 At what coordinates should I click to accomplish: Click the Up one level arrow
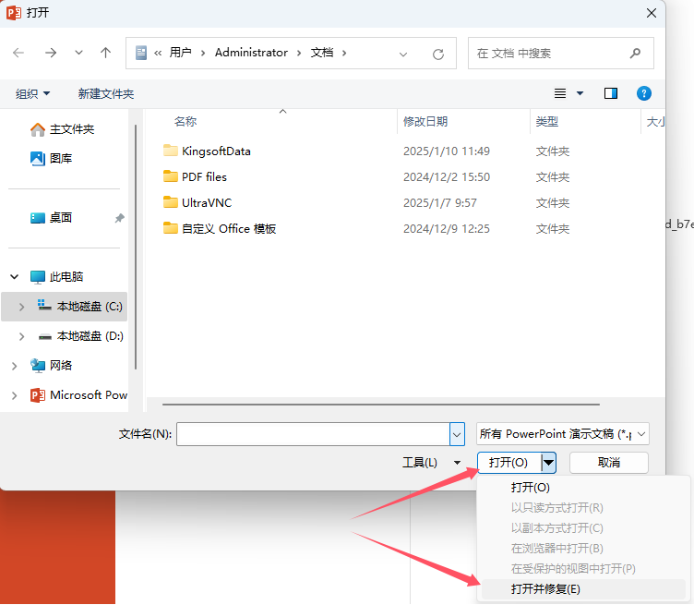pyautogui.click(x=106, y=54)
